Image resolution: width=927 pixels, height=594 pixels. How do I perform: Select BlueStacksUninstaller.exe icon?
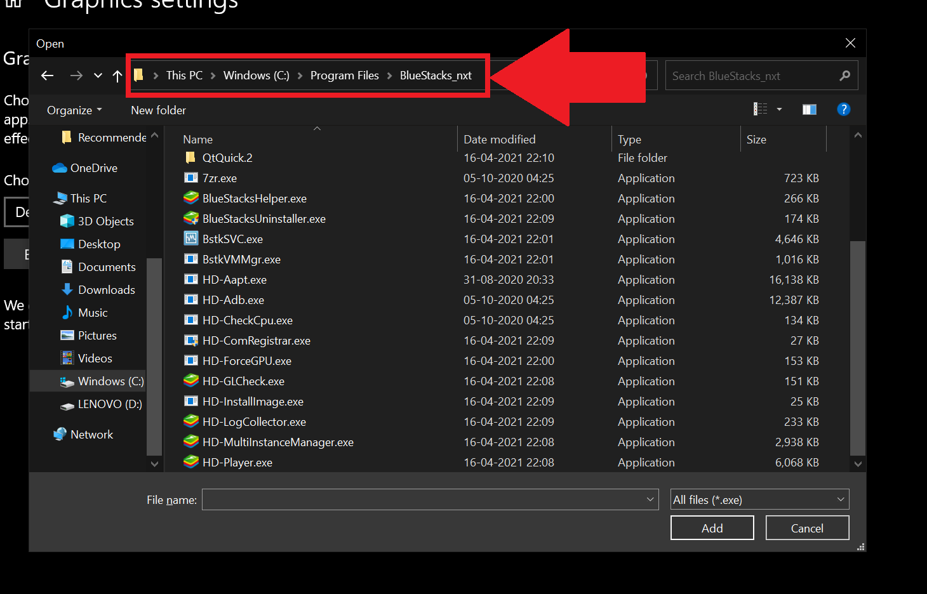pyautogui.click(x=191, y=218)
